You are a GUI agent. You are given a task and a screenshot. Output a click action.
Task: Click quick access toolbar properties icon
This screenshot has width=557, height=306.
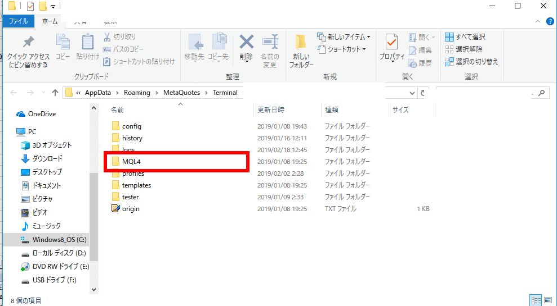coord(30,6)
